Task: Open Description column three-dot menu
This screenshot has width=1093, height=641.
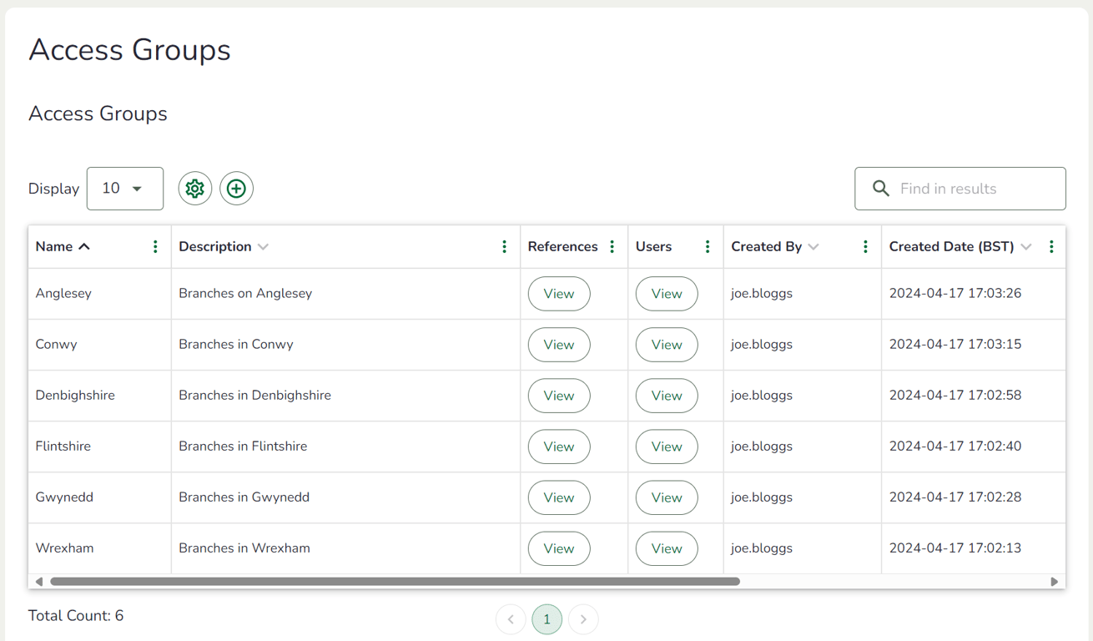Action: click(504, 247)
